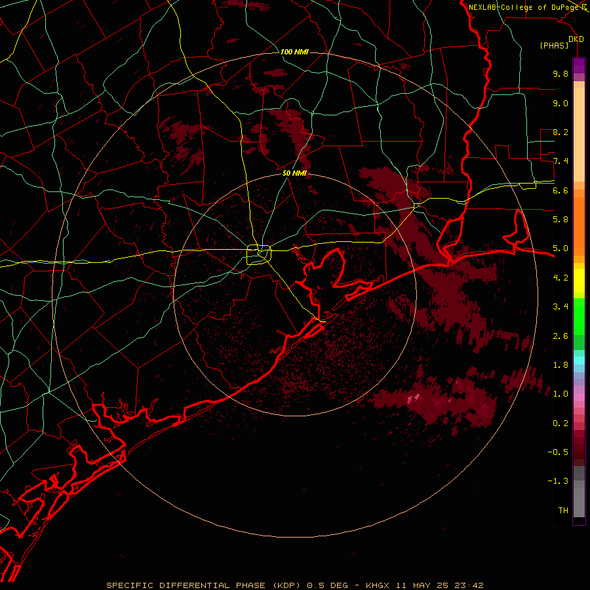Viewport: 590px width, 590px height.
Task: Select the -1.3 value on the scale
Action: 558,481
